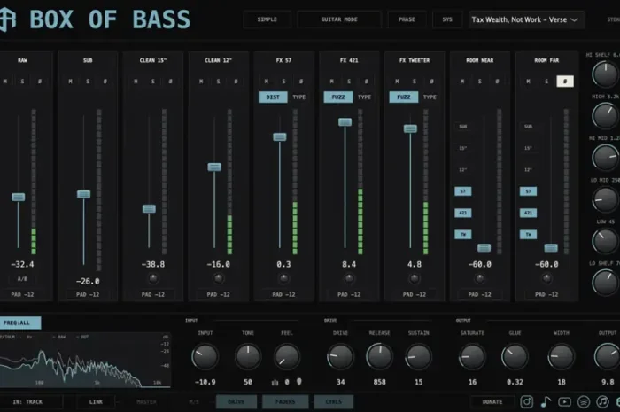The image size is (620, 412).
Task: Click the DONATE button
Action: click(x=492, y=401)
